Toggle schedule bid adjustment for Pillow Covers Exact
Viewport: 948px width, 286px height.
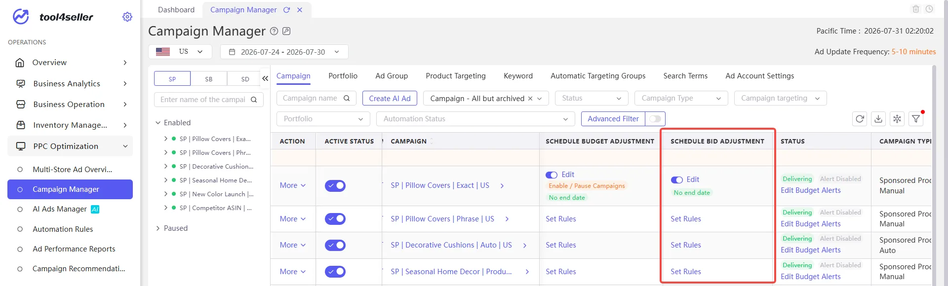pyautogui.click(x=677, y=180)
